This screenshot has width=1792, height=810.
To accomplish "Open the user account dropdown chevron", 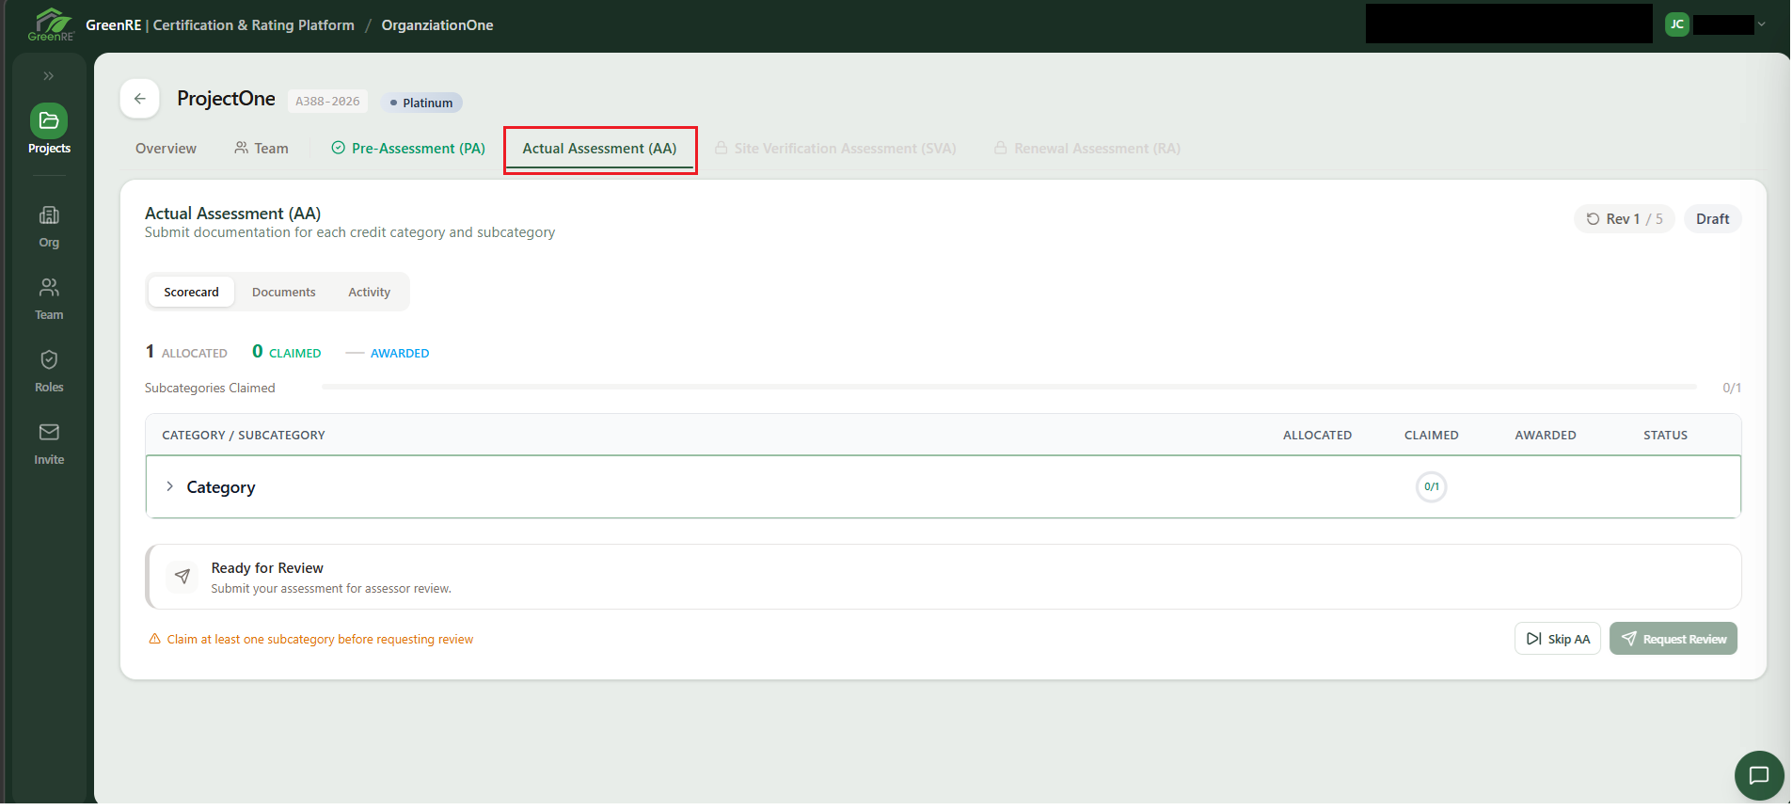I will [1762, 24].
